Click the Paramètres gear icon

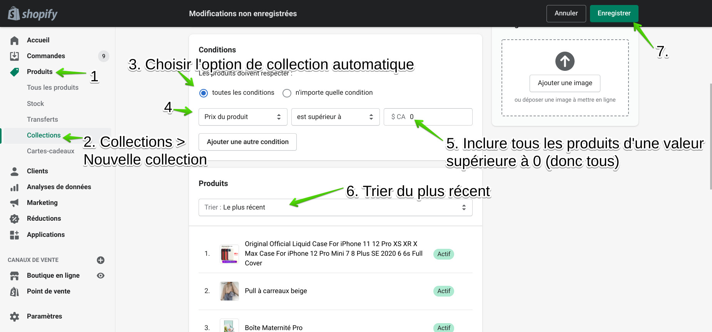(x=15, y=317)
